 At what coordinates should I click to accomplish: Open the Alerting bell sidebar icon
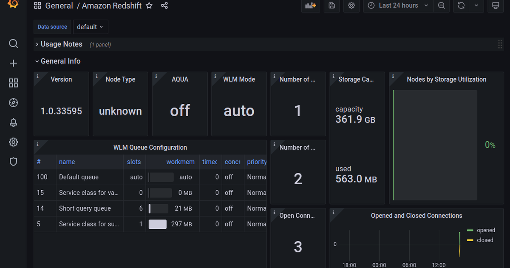[x=13, y=123]
